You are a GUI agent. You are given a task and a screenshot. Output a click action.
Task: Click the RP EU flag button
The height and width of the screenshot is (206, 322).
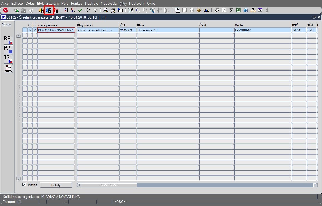(8, 50)
